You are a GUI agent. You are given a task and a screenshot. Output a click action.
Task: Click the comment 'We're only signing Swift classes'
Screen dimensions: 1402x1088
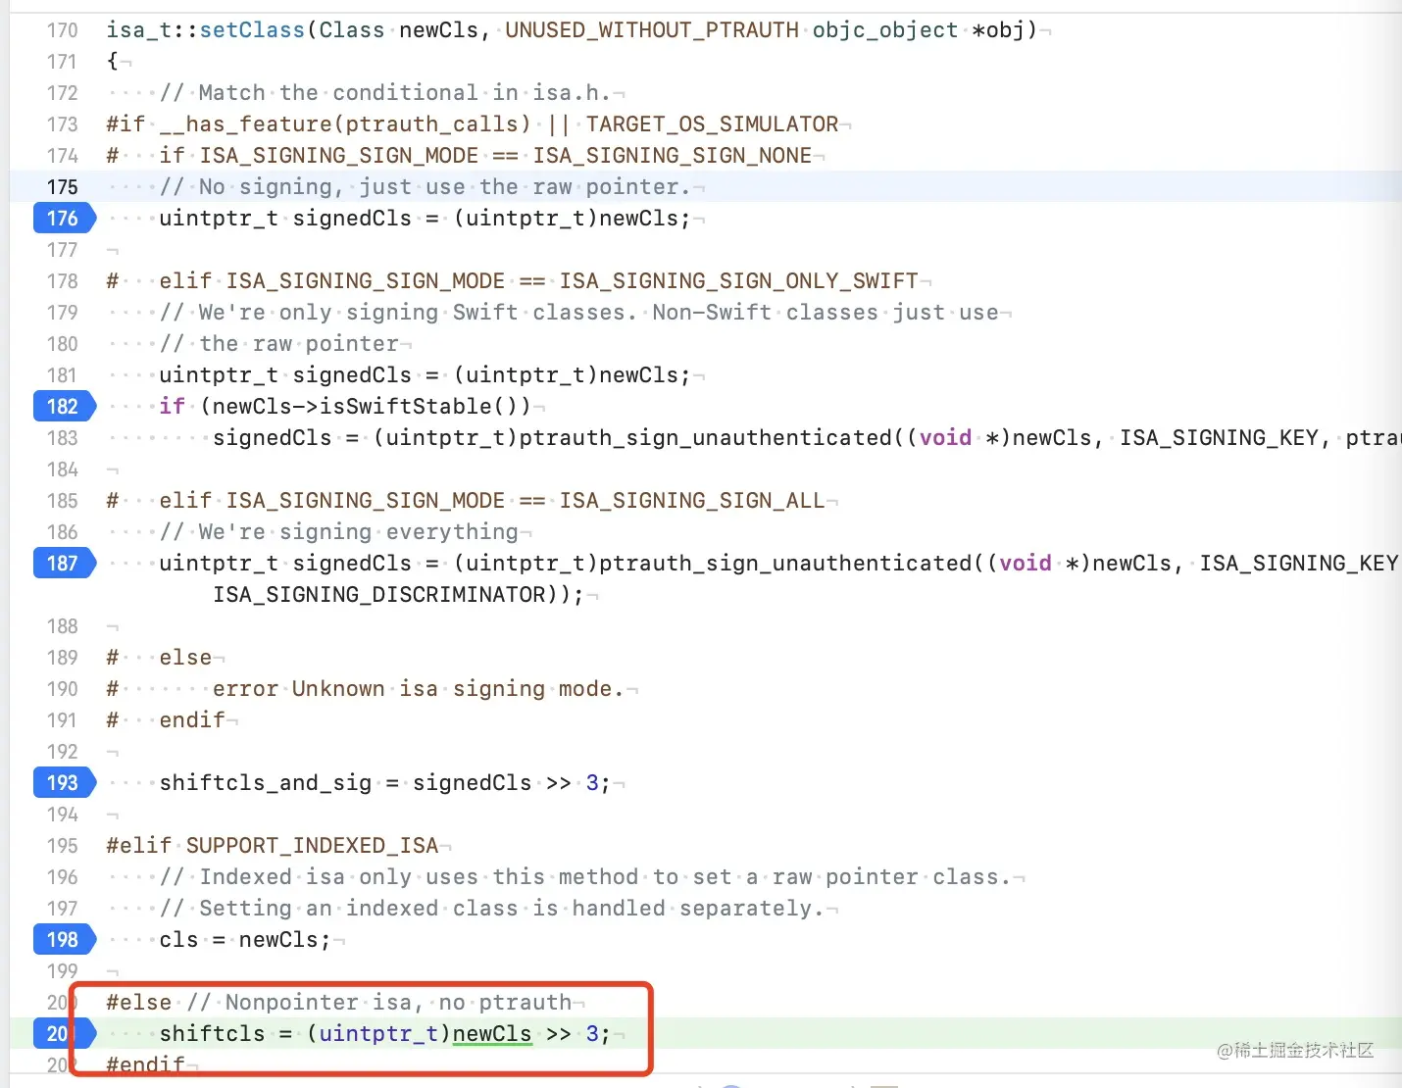pyautogui.click(x=392, y=312)
